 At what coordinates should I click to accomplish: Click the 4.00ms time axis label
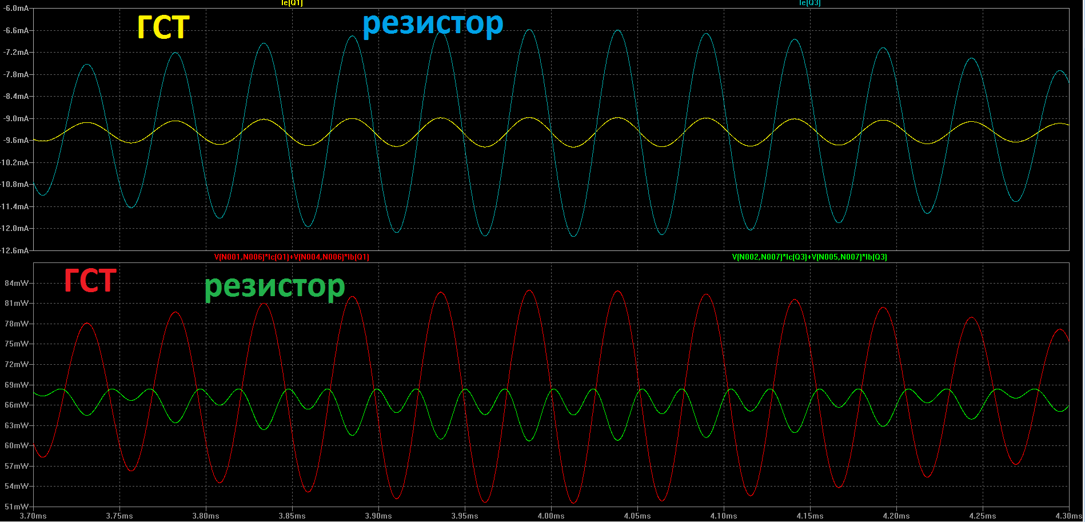551,516
